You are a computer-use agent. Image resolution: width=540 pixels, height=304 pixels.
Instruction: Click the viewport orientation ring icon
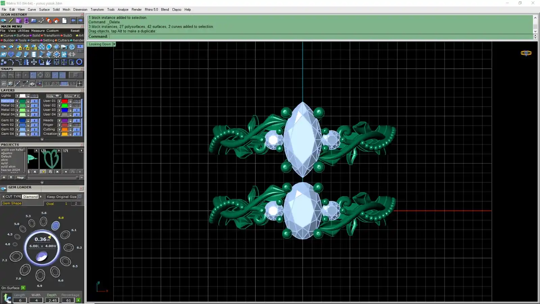point(526,53)
